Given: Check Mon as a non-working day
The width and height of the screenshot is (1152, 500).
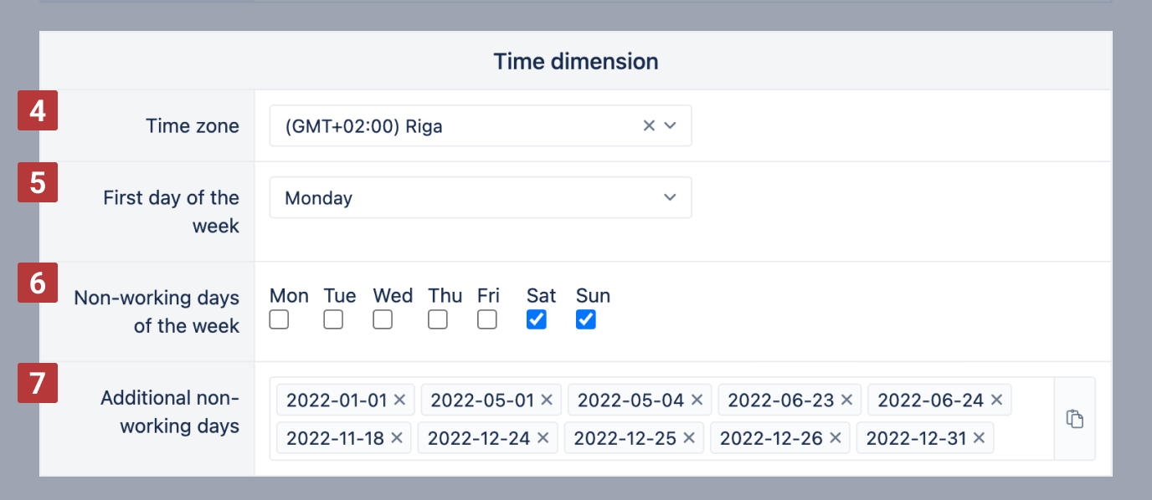Looking at the screenshot, I should (x=279, y=319).
